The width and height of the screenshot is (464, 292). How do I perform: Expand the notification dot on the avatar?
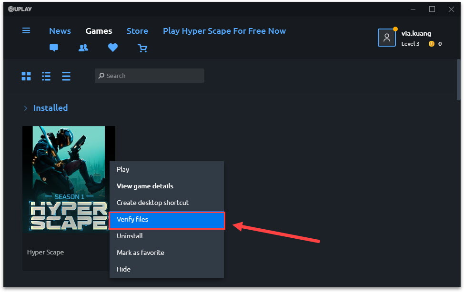(394, 29)
